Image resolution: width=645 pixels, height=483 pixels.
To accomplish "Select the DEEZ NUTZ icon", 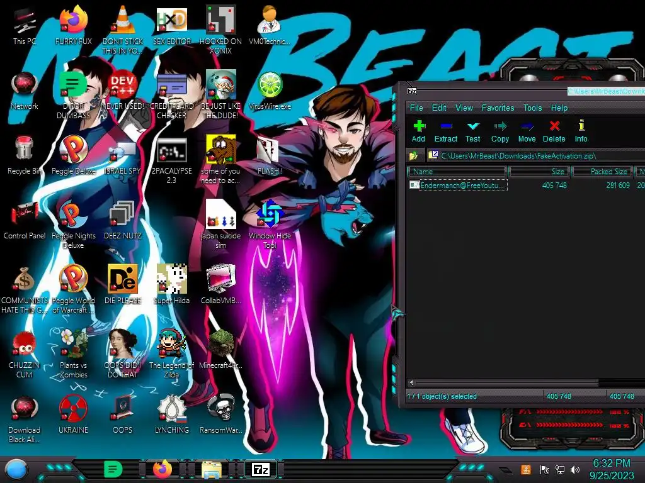I will click(123, 220).
